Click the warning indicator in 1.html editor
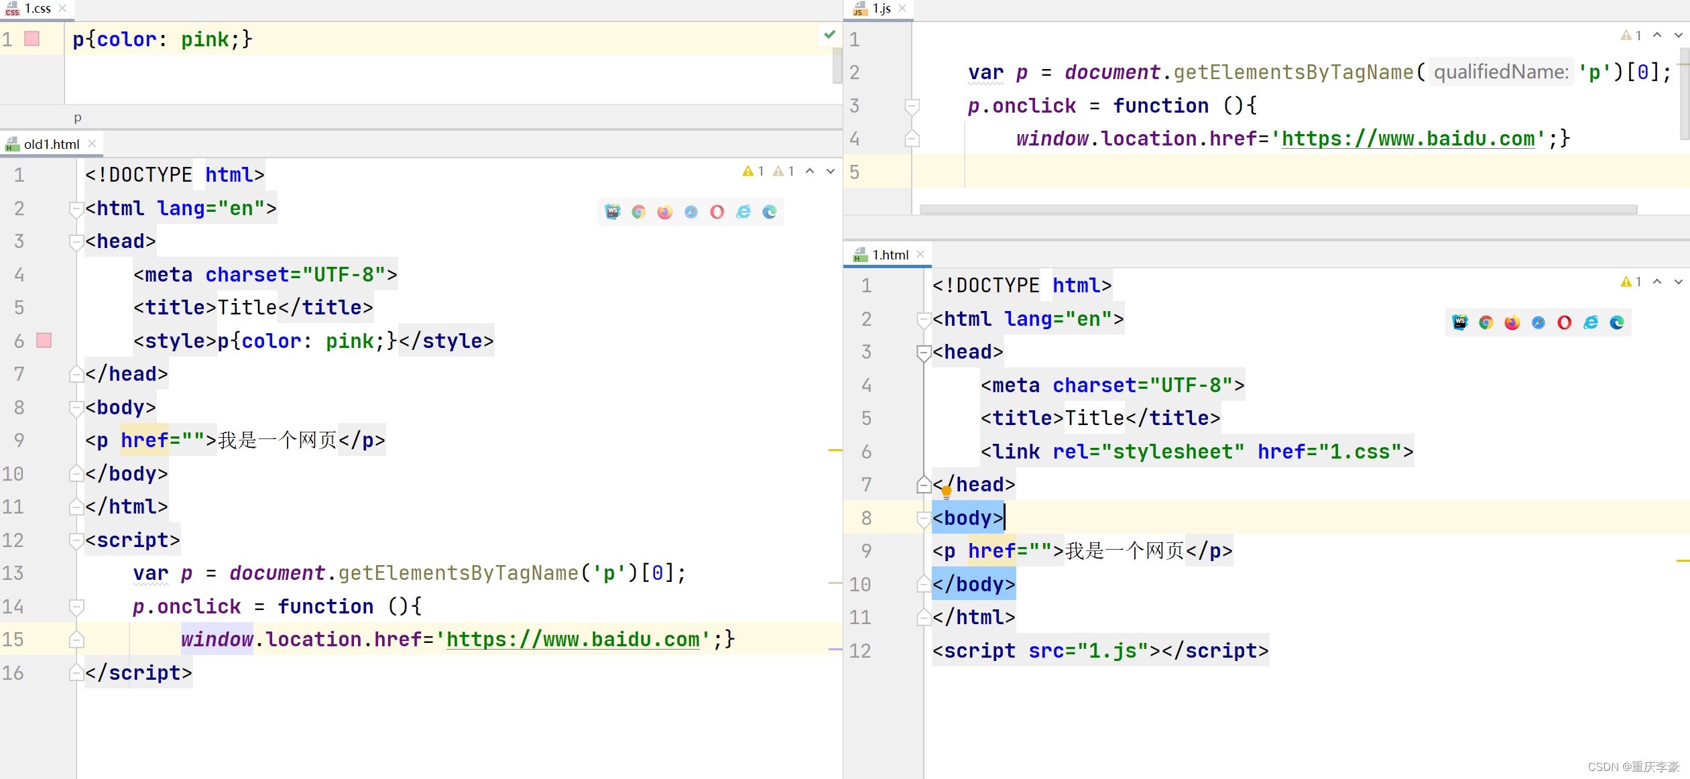 coord(1631,282)
